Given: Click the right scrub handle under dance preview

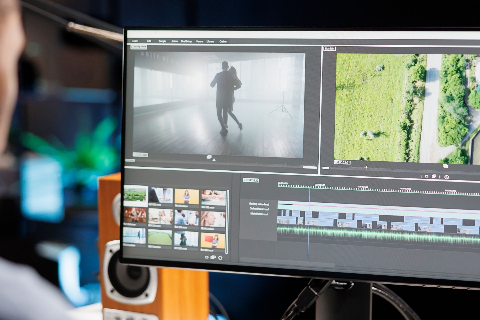Looking at the screenshot, I should pyautogui.click(x=310, y=167).
